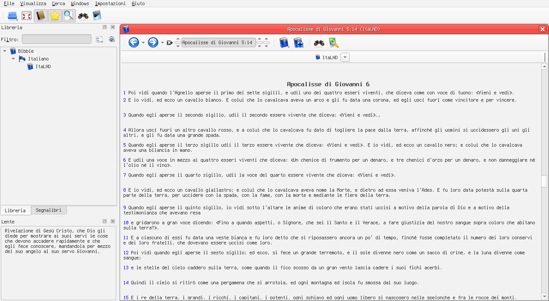
Task: Toggle fullscreen mode with red arrows icon
Action: pyautogui.click(x=27, y=16)
